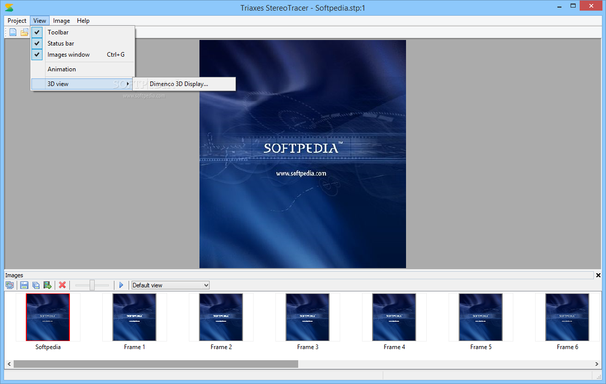Select Dimenco 3D Display option
This screenshot has width=606, height=384.
click(184, 84)
